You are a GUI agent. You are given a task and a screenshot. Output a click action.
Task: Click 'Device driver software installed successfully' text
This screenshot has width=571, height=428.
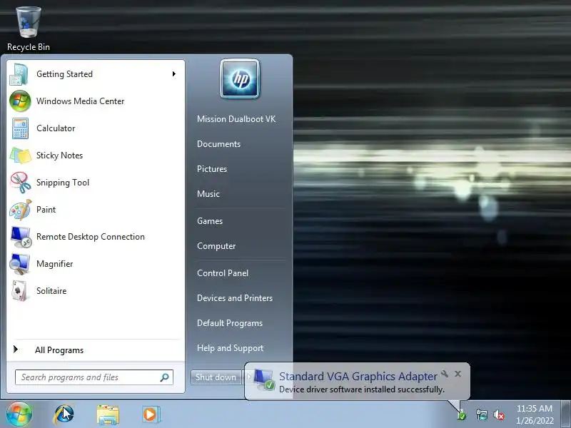[x=362, y=389]
